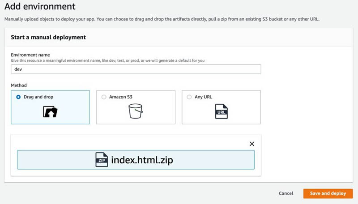Viewport: 358px width, 204px height.
Task: Click the 'Manually upload objects' description text
Action: 162,19
